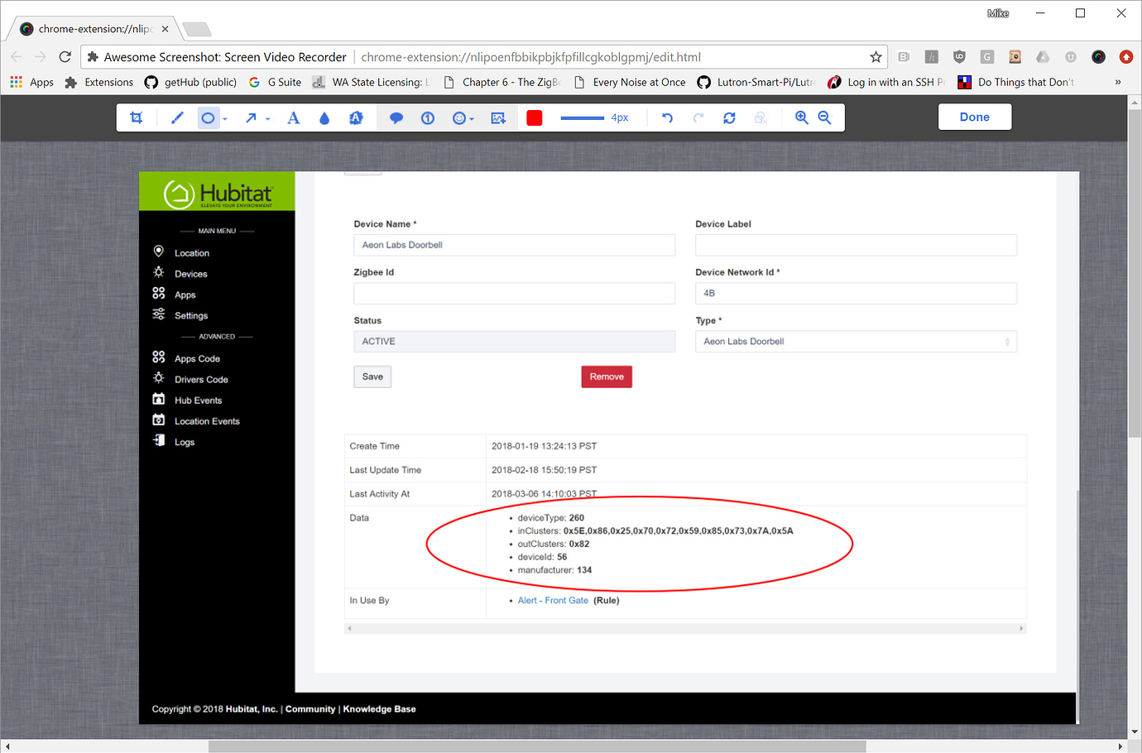Bookmark this page with the star
Image resolution: width=1142 pixels, height=753 pixels.
(x=876, y=56)
